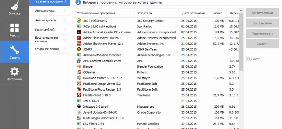This screenshot has height=129, width=282.
Task: Click the CCleaner program icon
Action: [79, 72]
